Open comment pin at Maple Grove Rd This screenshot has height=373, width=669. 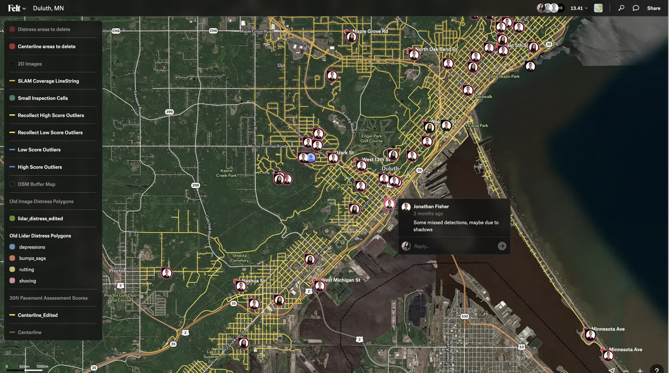[x=351, y=37]
